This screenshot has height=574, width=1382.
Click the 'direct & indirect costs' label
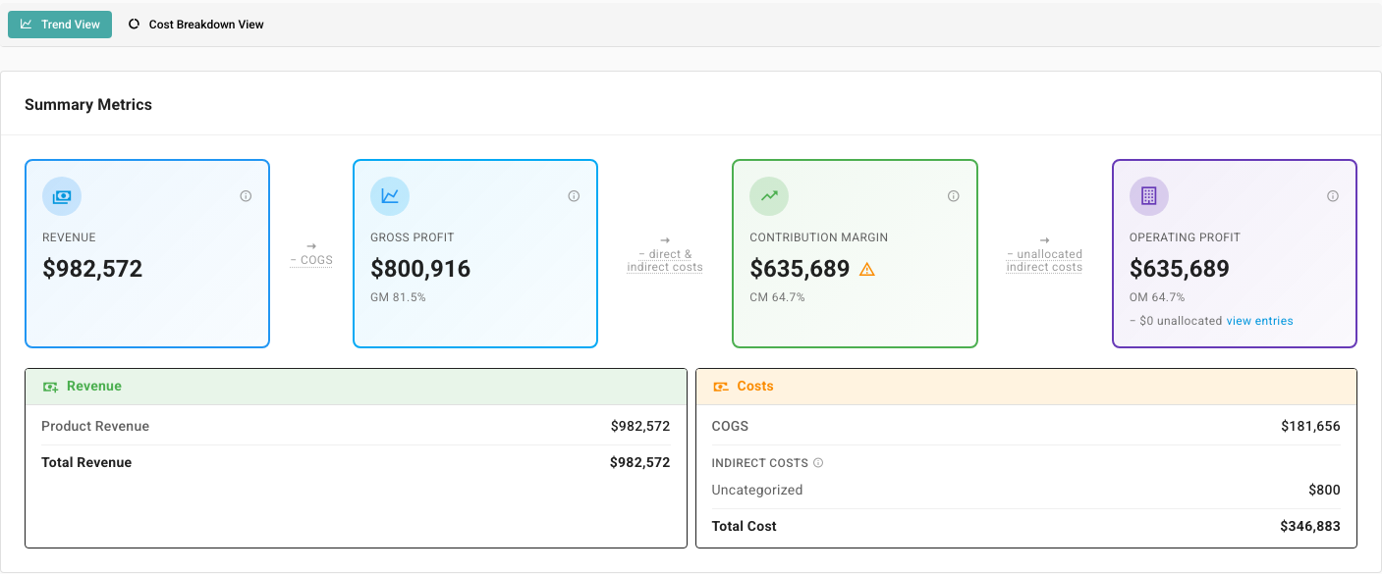tap(665, 261)
